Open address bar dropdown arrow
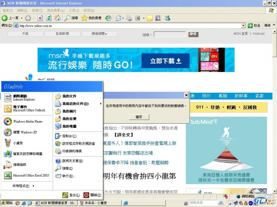Image resolution: width=277 pixels, height=207 pixels. pos(243,26)
